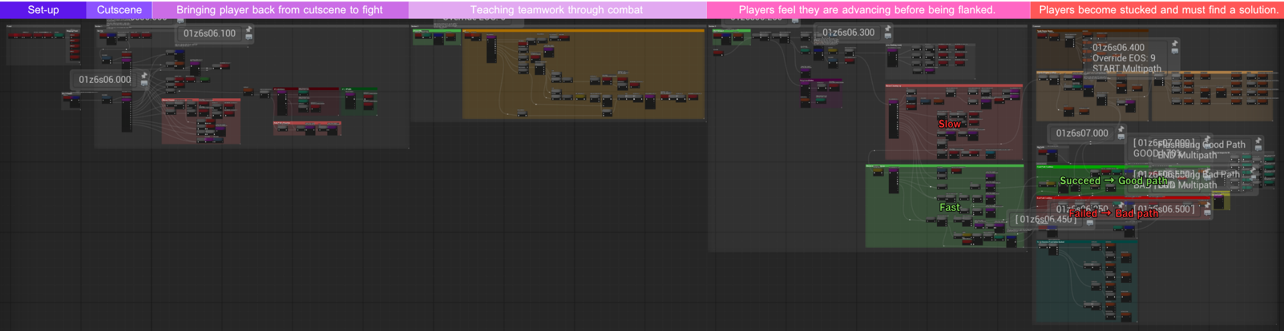
Task: Select the teal comment box header
Action: point(1087,242)
